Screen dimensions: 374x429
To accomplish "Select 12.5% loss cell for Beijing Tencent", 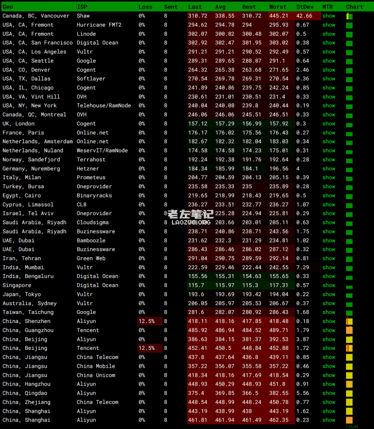I will (x=150, y=348).
